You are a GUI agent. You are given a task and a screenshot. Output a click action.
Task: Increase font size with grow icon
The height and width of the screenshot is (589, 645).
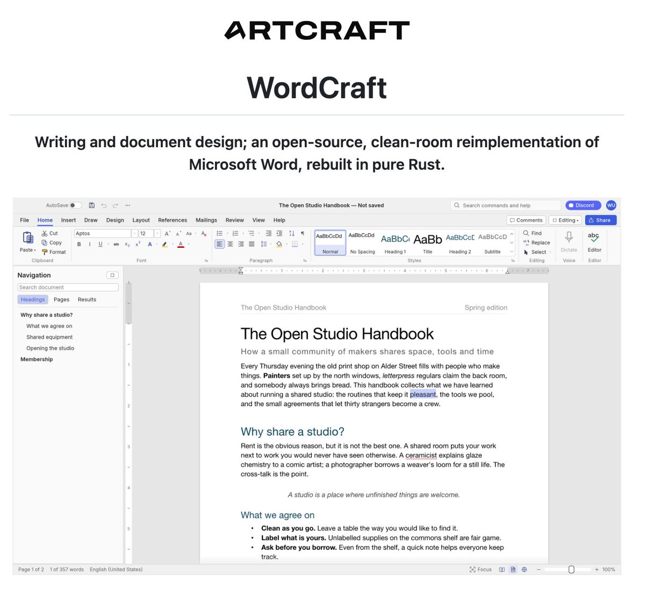coord(168,233)
